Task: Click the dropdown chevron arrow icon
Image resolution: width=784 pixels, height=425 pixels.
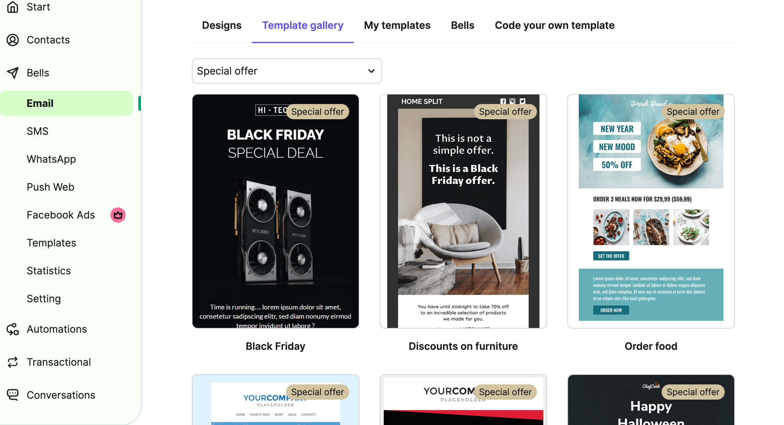Action: pos(371,71)
